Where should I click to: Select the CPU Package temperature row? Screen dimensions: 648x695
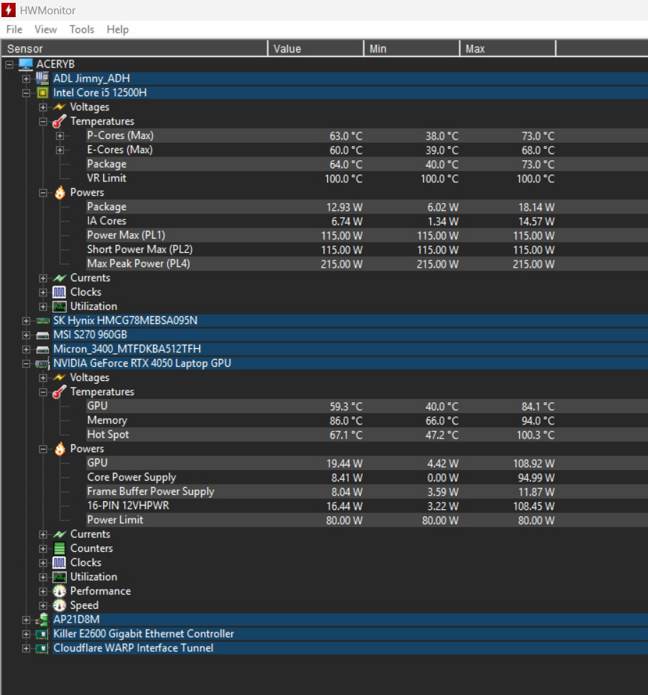click(x=367, y=164)
